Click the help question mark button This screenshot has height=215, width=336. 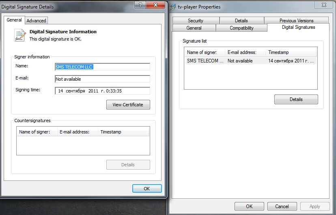(x=140, y=5)
